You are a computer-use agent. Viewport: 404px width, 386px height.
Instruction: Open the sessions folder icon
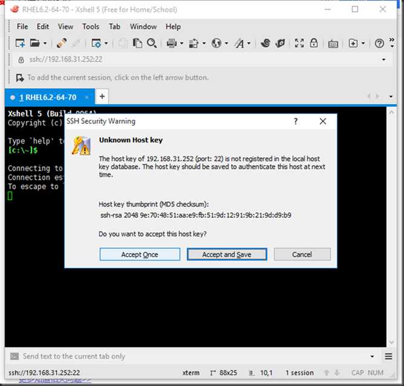35,43
